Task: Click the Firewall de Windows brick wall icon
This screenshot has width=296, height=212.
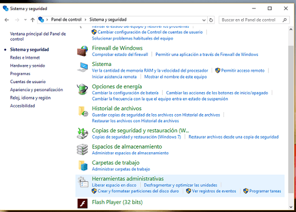Action: 82,51
